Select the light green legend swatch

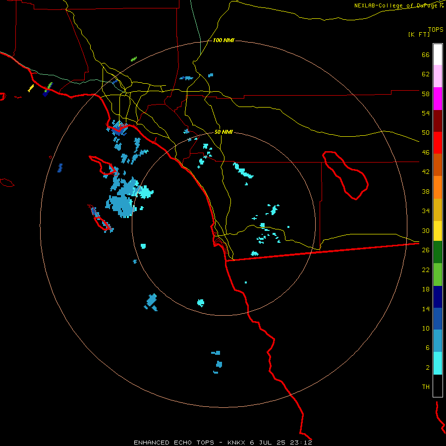[438, 275]
